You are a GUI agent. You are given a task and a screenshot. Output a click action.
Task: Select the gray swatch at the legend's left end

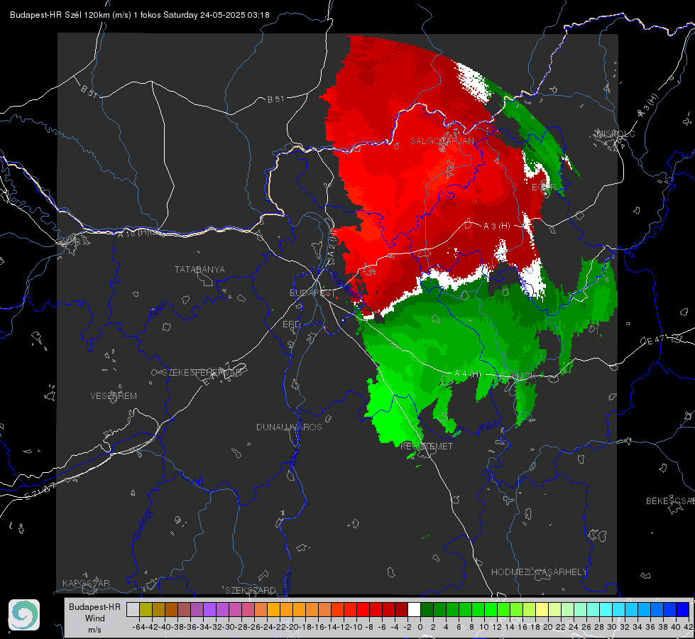(x=133, y=609)
